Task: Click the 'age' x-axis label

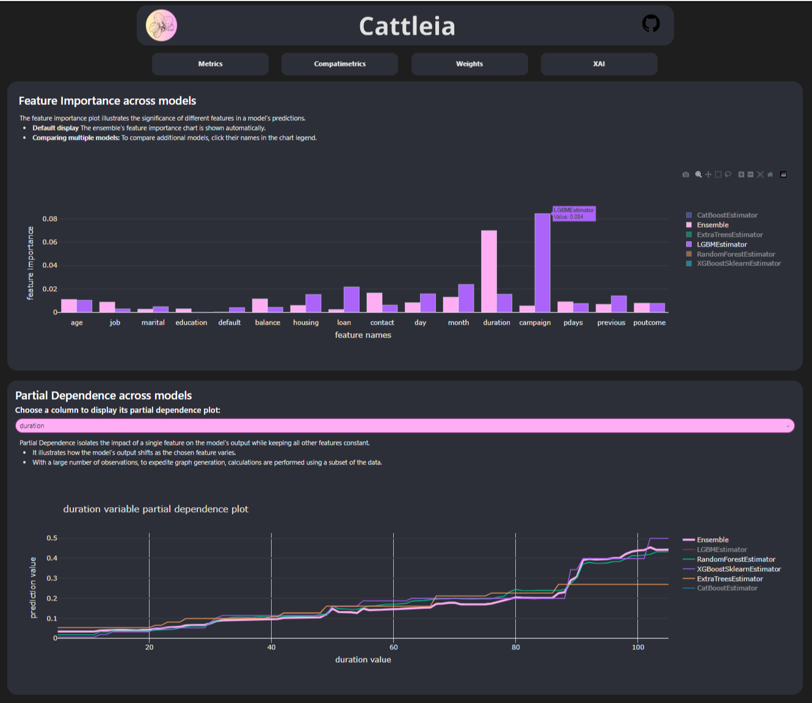Action: click(x=76, y=322)
